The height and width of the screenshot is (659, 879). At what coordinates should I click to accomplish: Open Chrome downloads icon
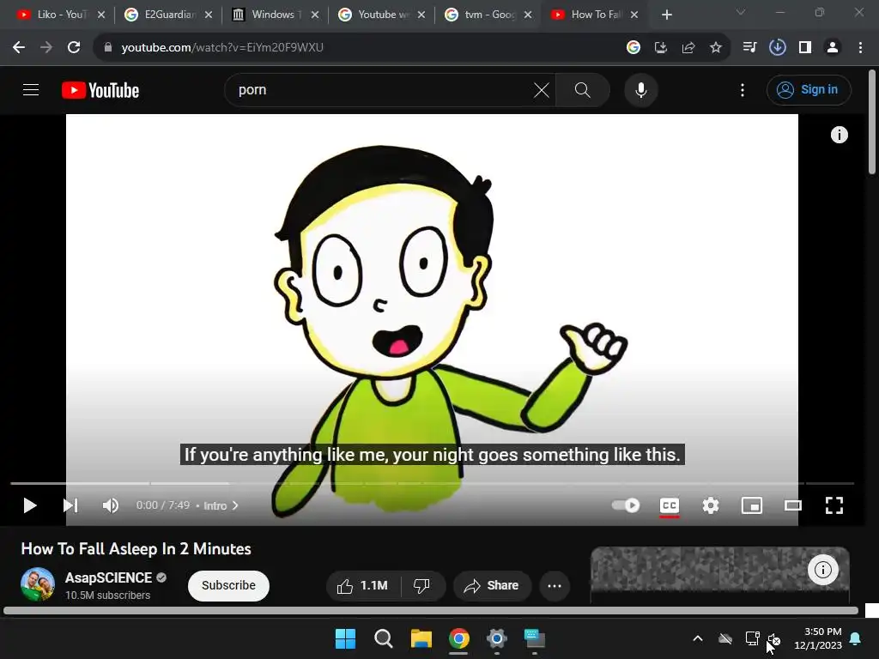point(777,48)
